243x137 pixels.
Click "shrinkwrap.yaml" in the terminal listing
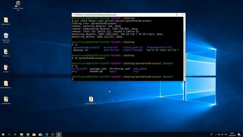tap(120, 68)
